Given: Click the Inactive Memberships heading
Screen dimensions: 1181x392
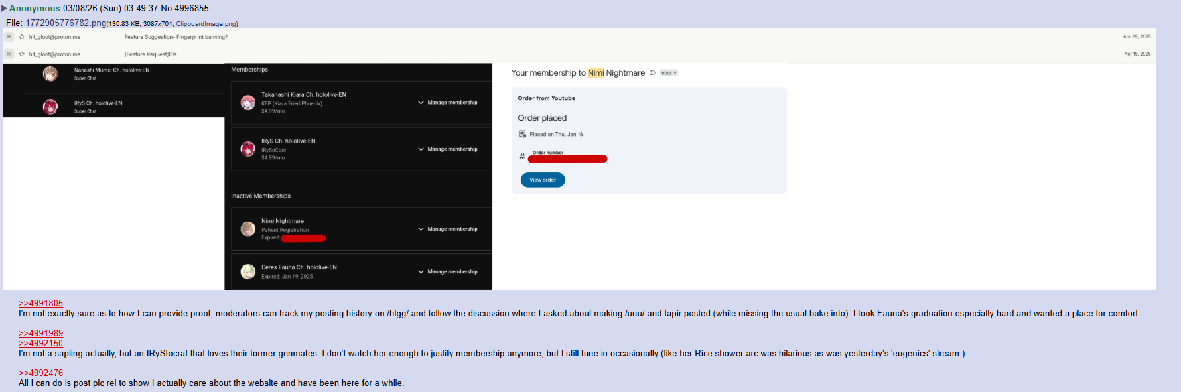Looking at the screenshot, I should (261, 196).
